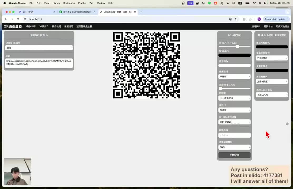The width and height of the screenshot is (293, 189).
Task: Open the 角落方框顏色 color swatch
Action: pyautogui.click(x=272, y=47)
